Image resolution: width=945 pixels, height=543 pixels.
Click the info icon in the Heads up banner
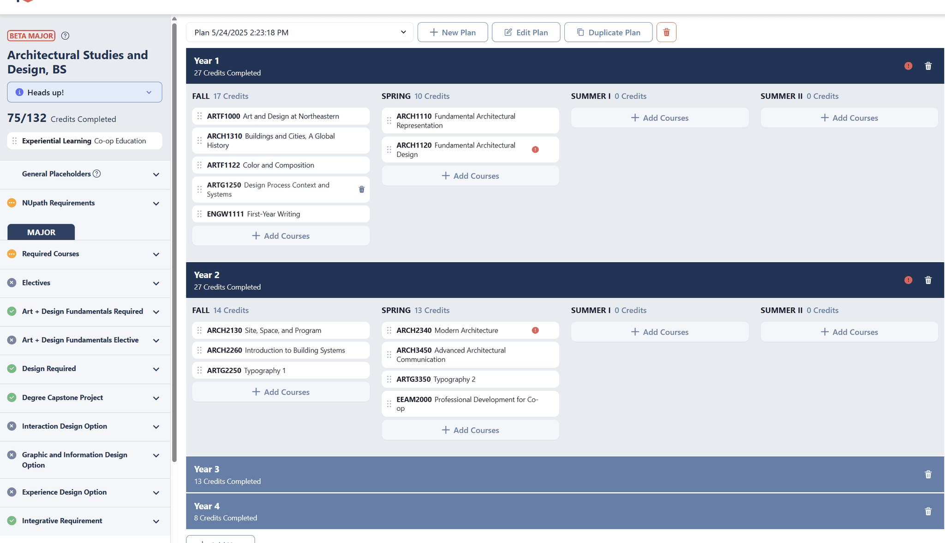click(19, 92)
